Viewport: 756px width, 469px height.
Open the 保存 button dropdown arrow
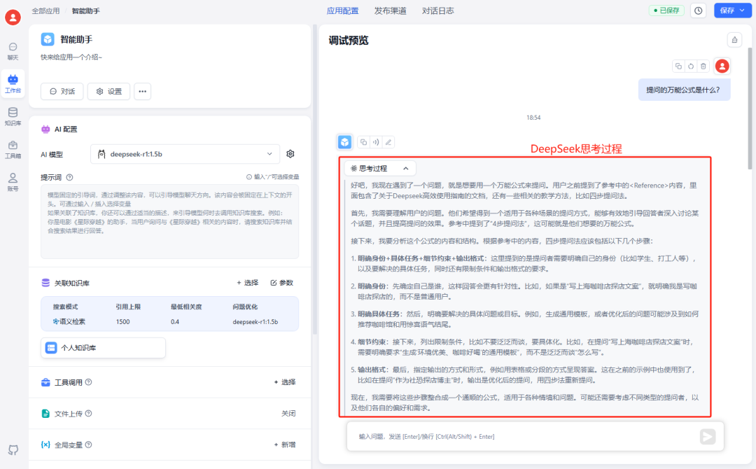743,10
